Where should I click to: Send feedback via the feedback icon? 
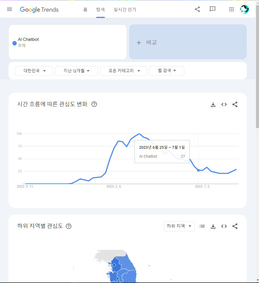coord(212,9)
